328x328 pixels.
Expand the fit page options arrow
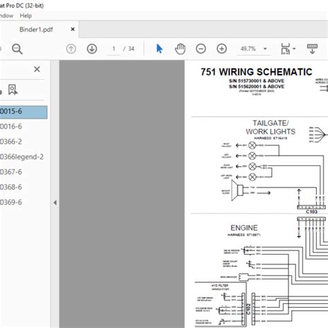[x=294, y=48]
